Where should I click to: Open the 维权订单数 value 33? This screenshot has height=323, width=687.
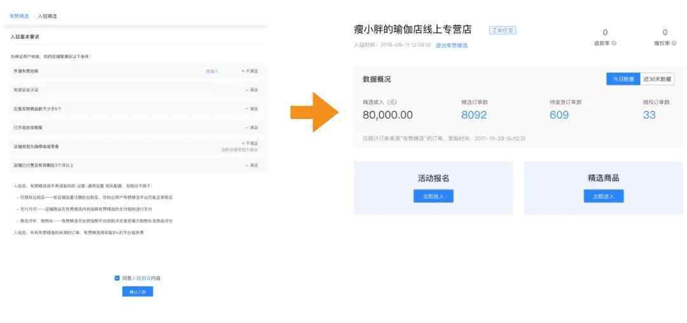(x=649, y=115)
